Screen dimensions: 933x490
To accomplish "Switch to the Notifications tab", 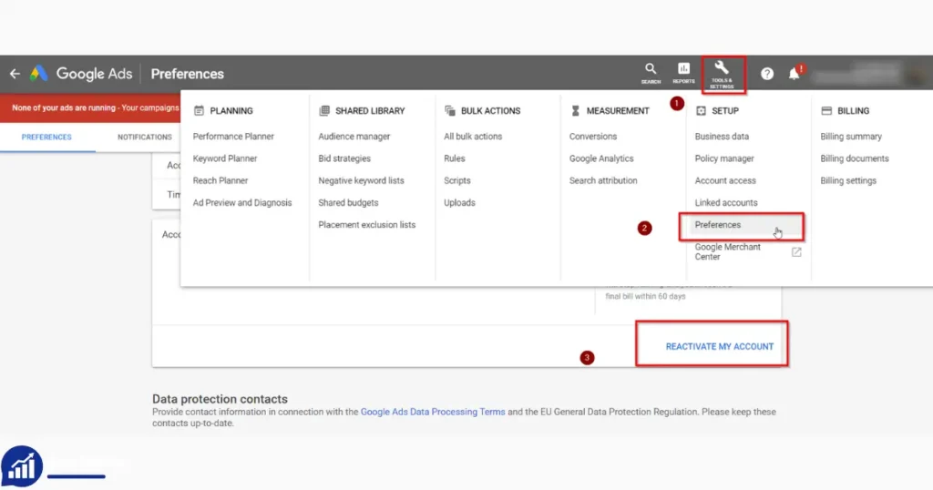I will coord(145,137).
